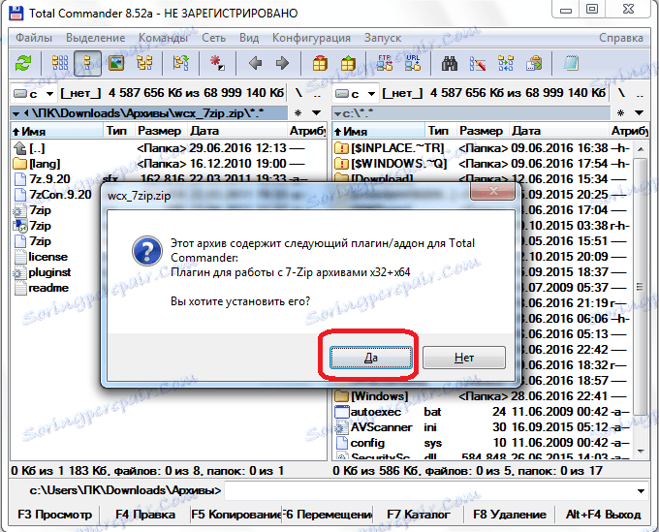Image resolution: width=659 pixels, height=532 pixels.
Task: Click the Reread source refresh icon
Action: point(23,63)
